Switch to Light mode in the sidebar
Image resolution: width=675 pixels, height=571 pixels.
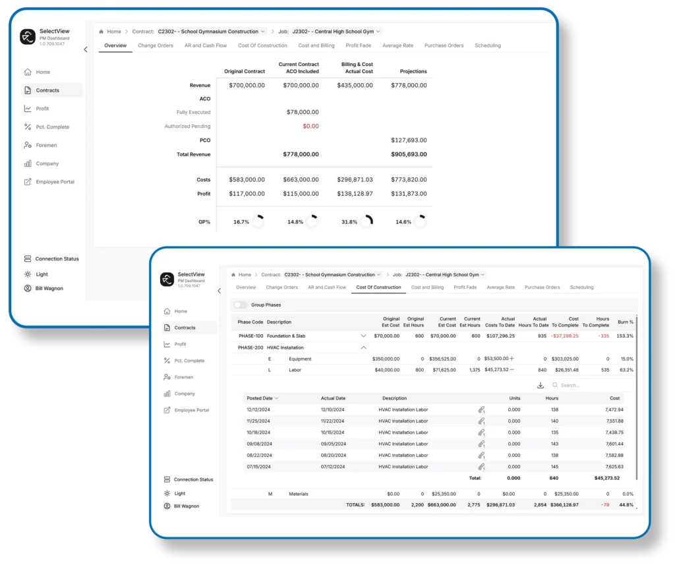click(x=178, y=493)
